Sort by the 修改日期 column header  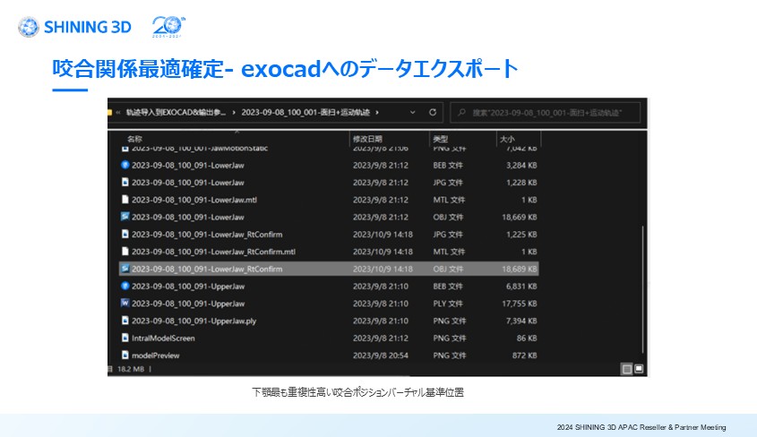click(x=367, y=139)
